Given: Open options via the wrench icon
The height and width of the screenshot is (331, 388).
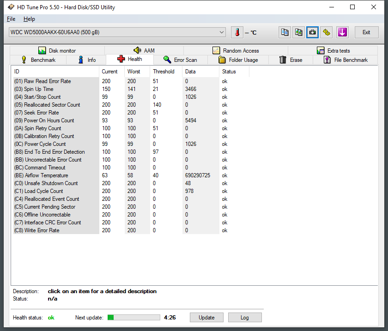Looking at the screenshot, I should (327, 32).
